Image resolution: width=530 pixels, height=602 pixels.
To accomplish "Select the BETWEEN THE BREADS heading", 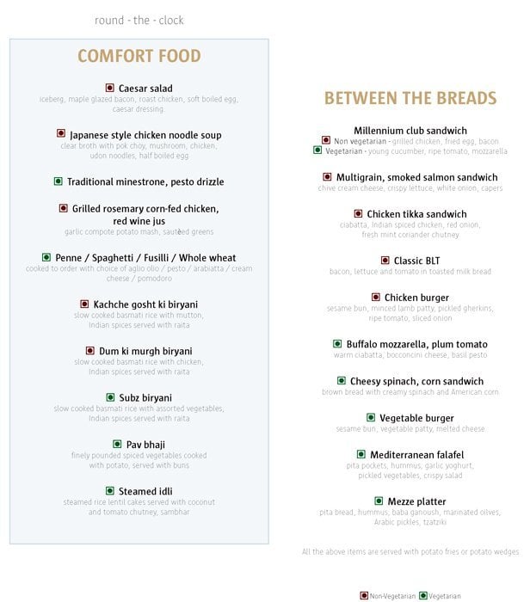I will pyautogui.click(x=410, y=98).
